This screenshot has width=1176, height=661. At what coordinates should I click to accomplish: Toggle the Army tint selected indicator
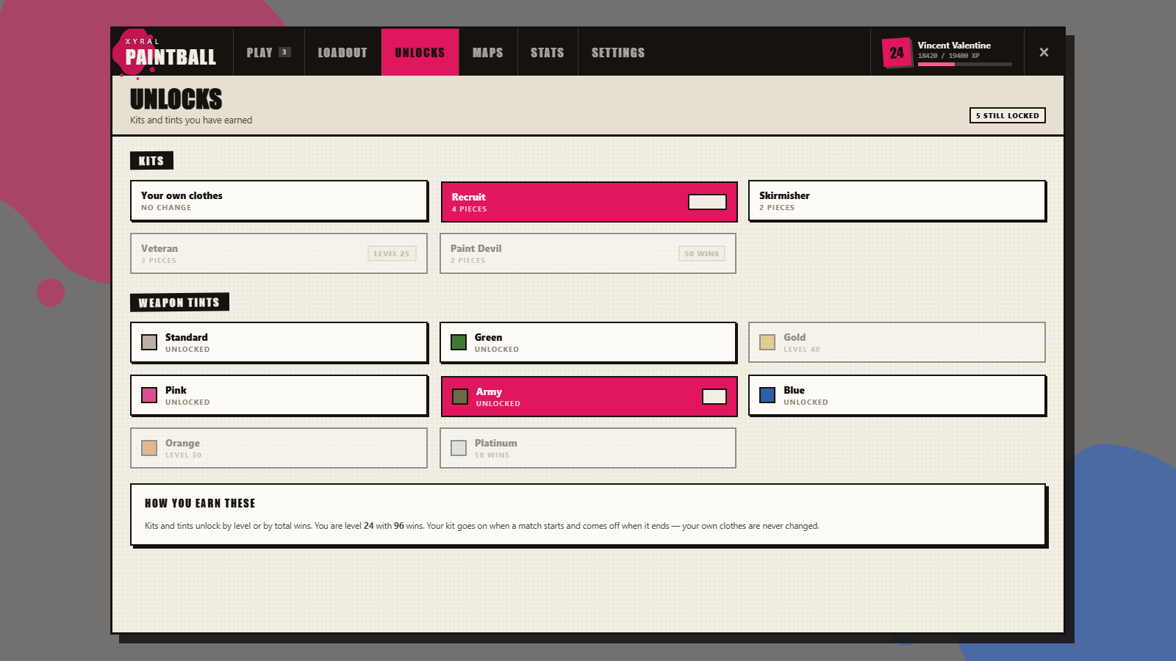coord(714,397)
